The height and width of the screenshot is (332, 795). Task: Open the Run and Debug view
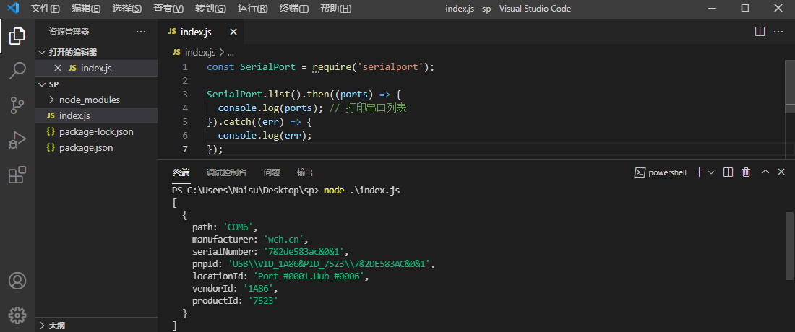coord(17,140)
